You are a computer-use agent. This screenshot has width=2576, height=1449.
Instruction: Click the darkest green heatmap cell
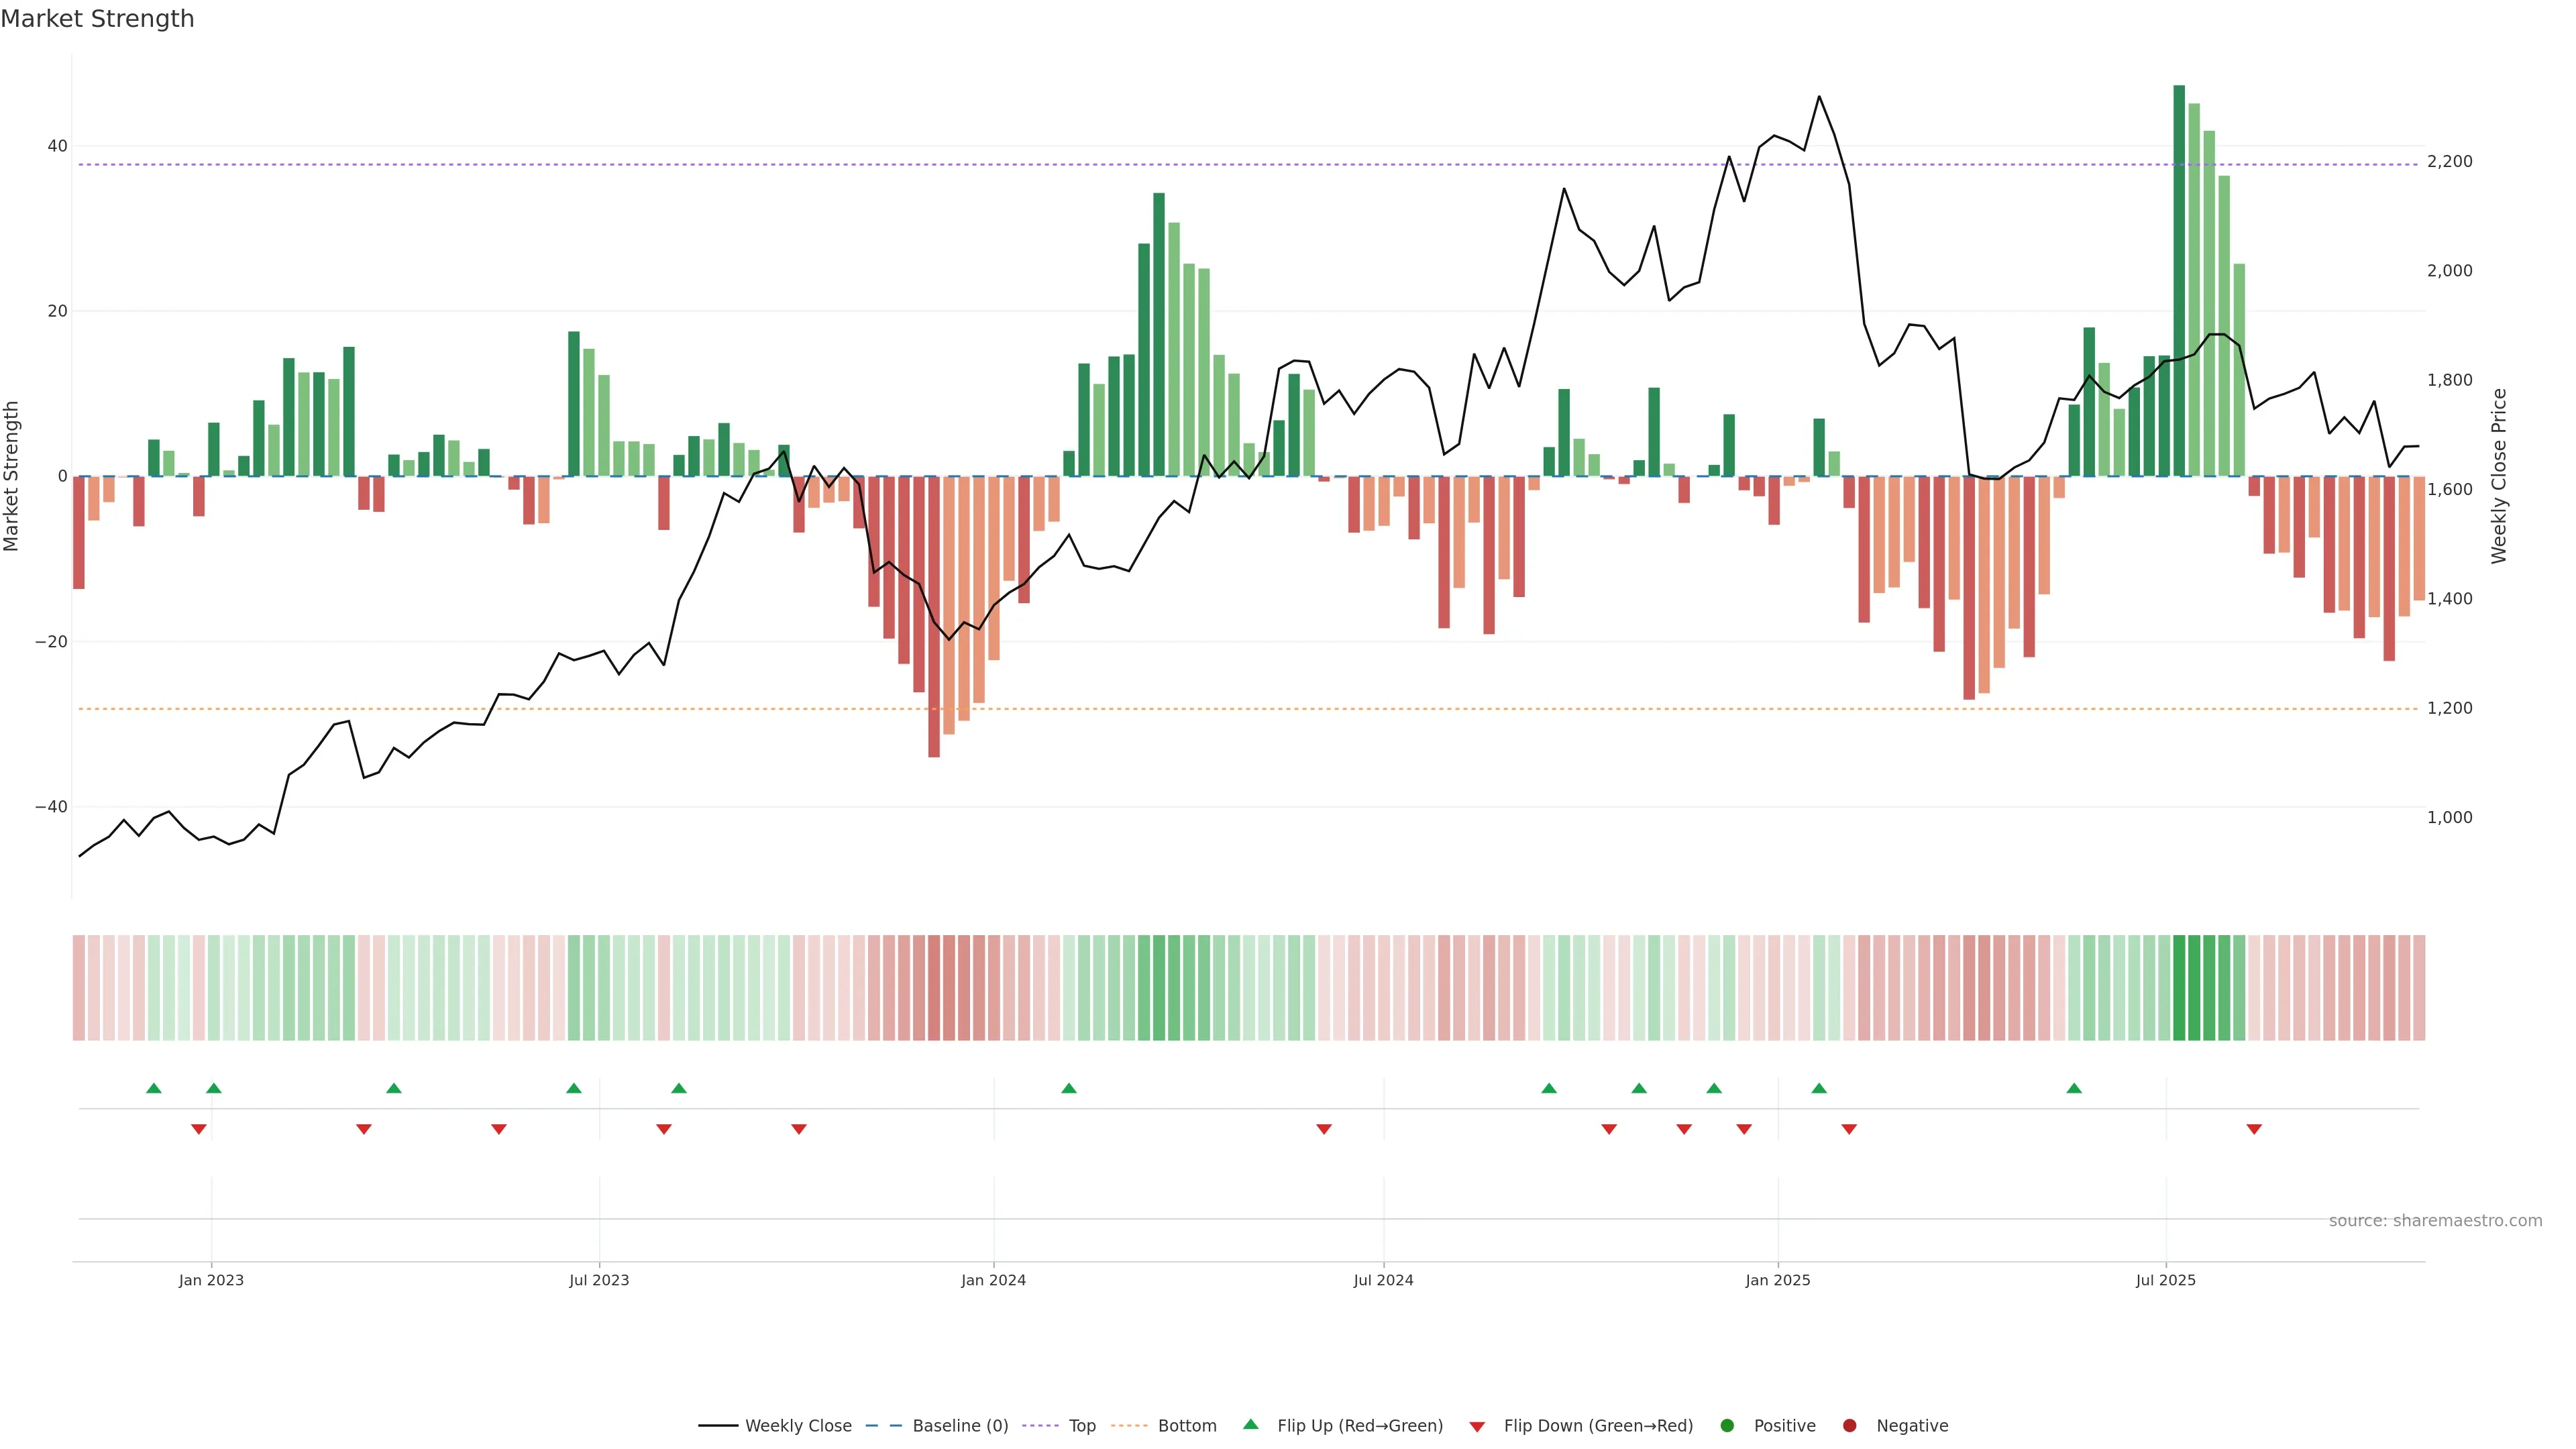point(2179,988)
